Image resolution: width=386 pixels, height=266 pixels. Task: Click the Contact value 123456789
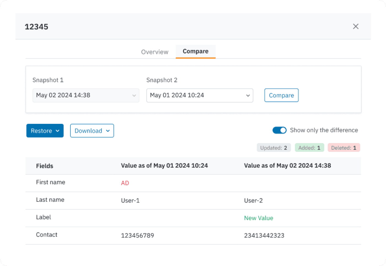coord(137,235)
